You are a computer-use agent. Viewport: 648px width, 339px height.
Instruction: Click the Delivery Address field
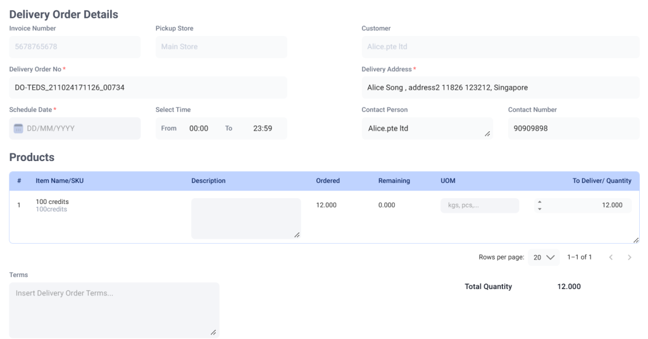(x=501, y=87)
